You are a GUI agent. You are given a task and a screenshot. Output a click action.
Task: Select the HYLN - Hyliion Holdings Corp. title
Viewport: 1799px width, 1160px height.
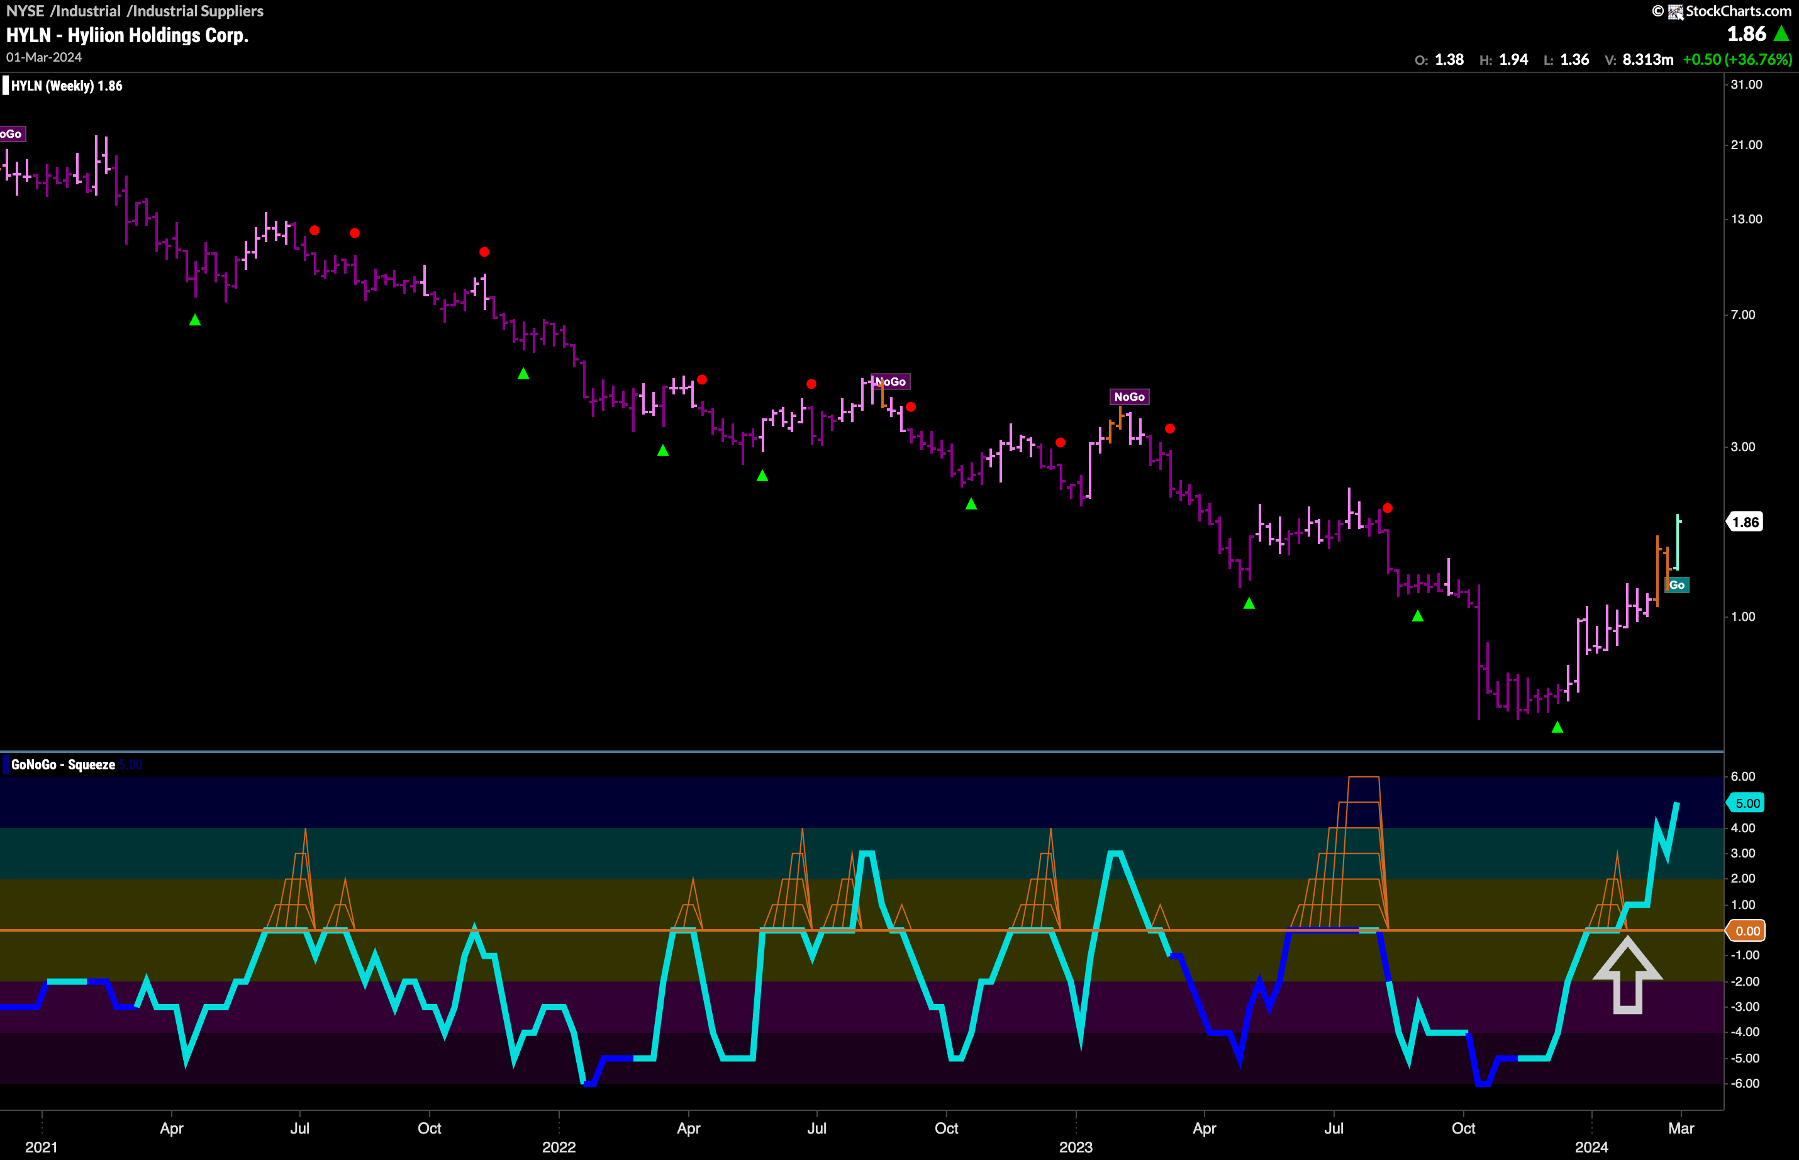click(127, 35)
